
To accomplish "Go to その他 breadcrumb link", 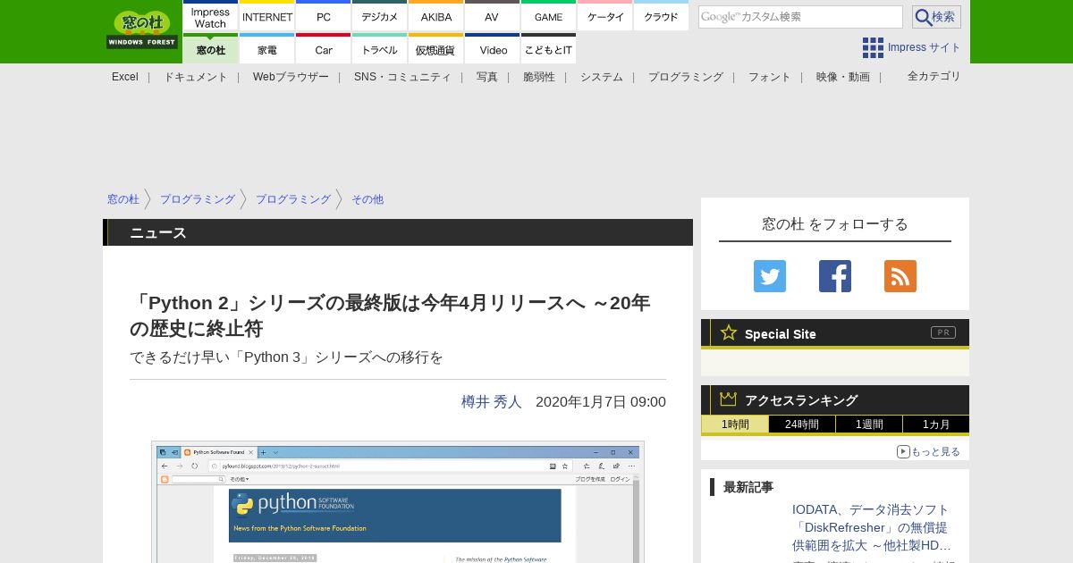I will click(368, 199).
